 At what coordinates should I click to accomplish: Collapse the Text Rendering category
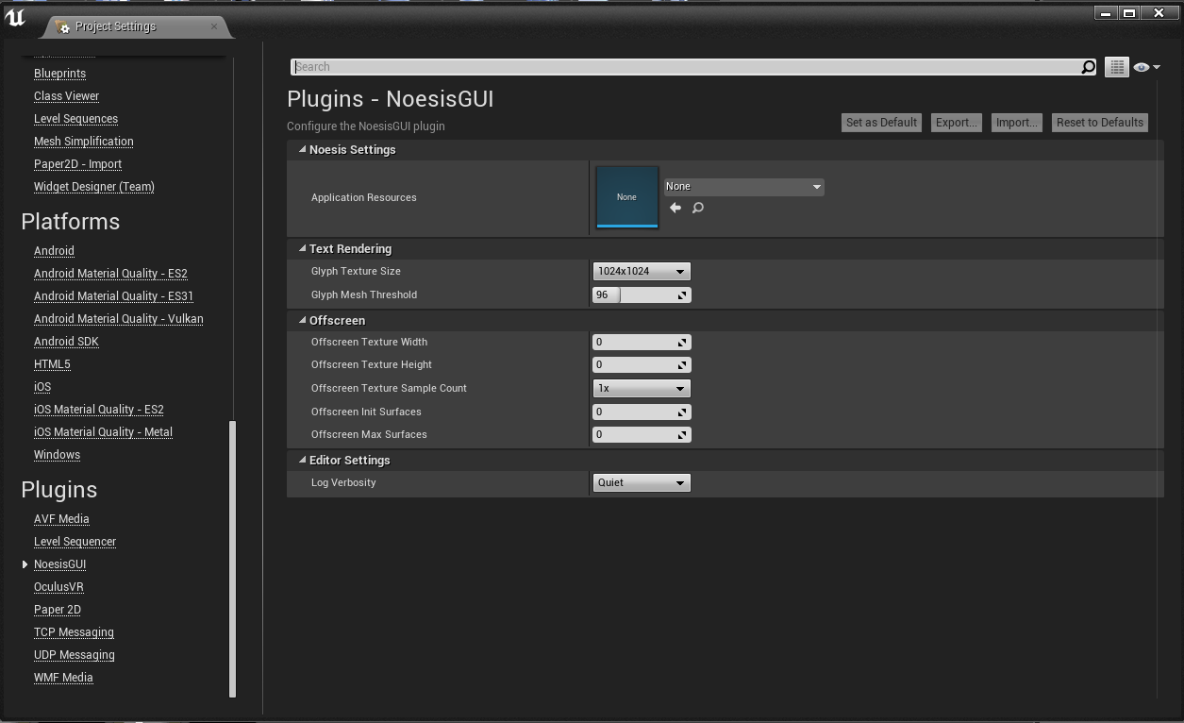[302, 248]
